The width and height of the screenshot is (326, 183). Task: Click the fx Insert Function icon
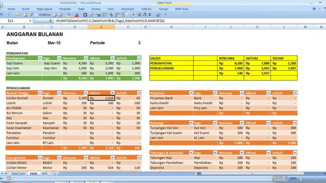[51, 21]
